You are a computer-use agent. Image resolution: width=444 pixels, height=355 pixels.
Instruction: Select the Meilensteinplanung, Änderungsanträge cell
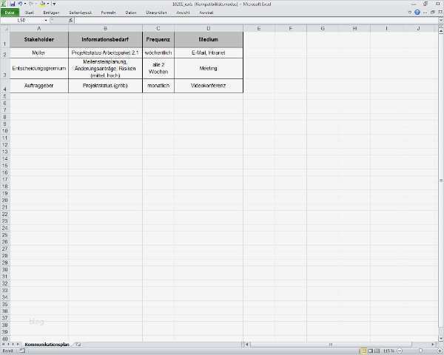(105, 69)
